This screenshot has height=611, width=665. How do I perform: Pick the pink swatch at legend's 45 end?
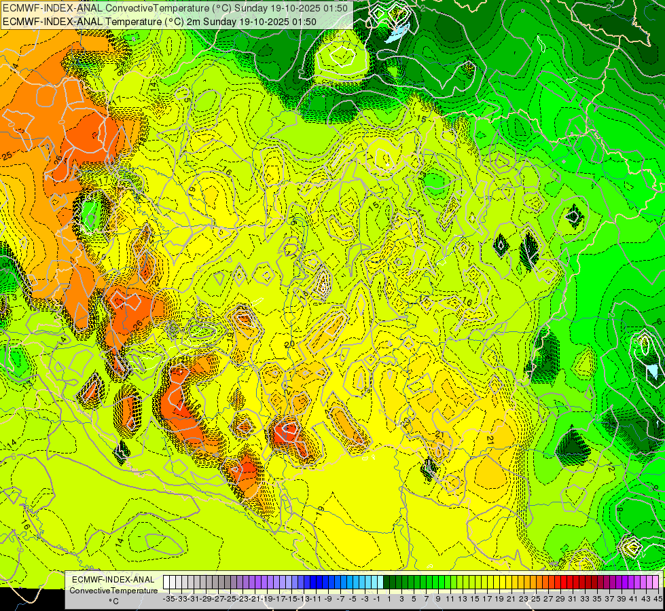click(x=655, y=582)
